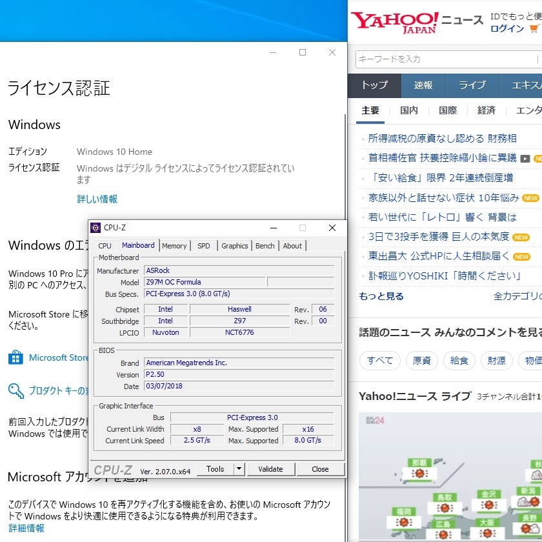Open the SPD tab in CPU-Z
Screen dimensions: 542x542
tap(204, 246)
